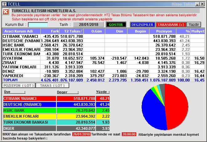
Task: Click the Tarih date field 28/01/2018
Action: click(88, 25)
